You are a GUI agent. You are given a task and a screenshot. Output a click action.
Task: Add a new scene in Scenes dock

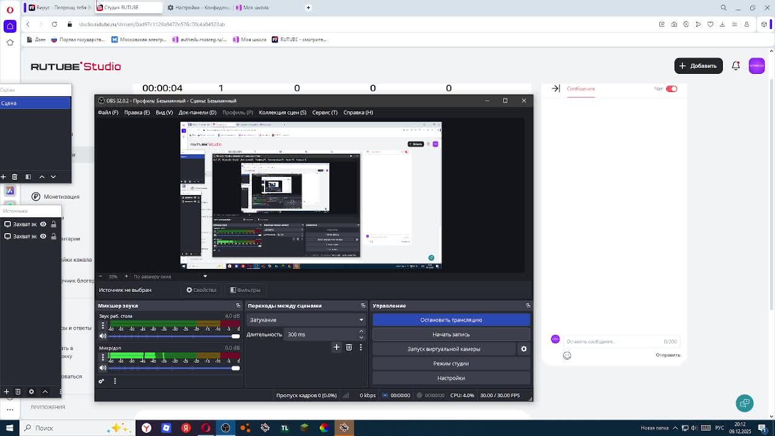coord(3,177)
